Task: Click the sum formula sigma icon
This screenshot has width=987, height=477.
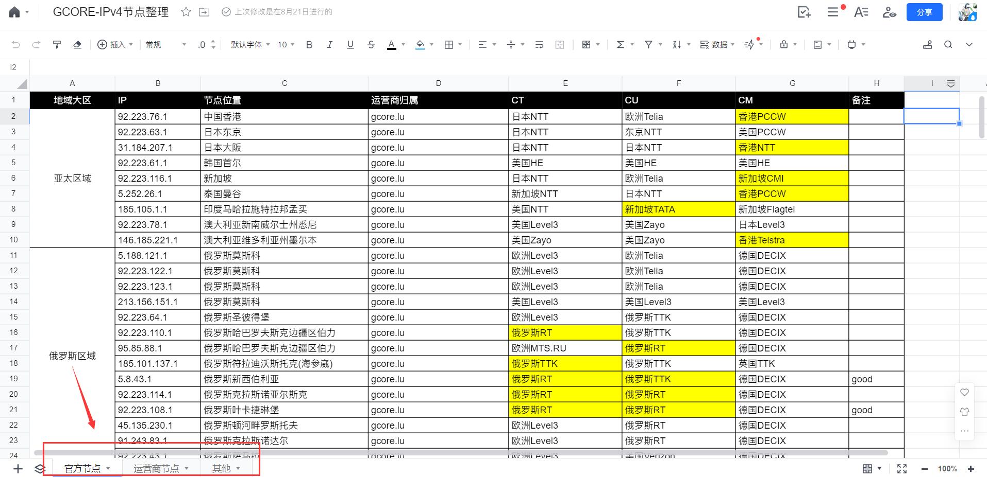Action: coord(621,45)
